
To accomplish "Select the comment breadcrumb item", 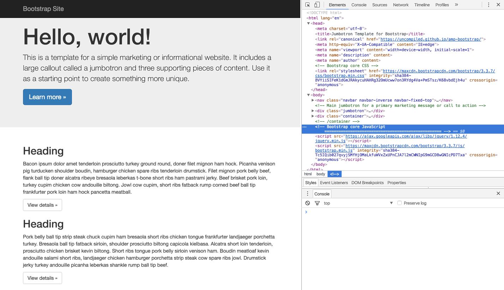I will [335, 174].
